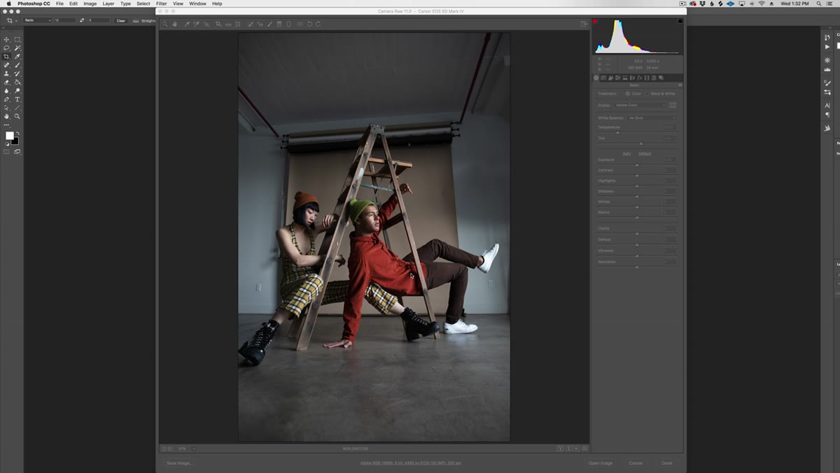The height and width of the screenshot is (473, 840).
Task: Select the Type tool
Action: click(x=17, y=99)
